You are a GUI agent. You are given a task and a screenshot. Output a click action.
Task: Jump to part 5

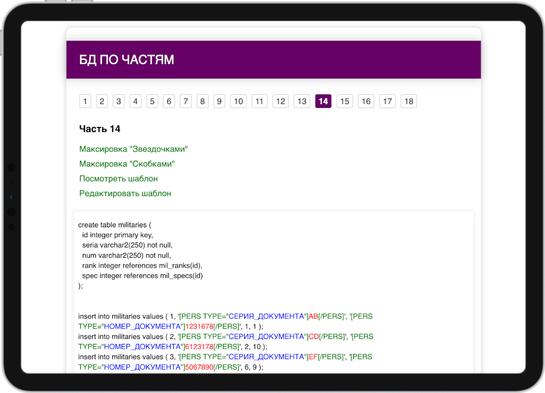coord(153,101)
